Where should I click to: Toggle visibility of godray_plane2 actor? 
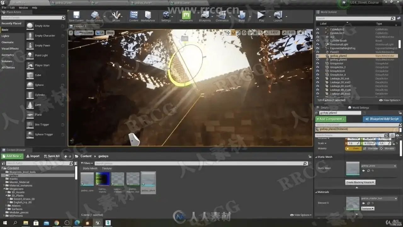pyautogui.click(x=317, y=56)
